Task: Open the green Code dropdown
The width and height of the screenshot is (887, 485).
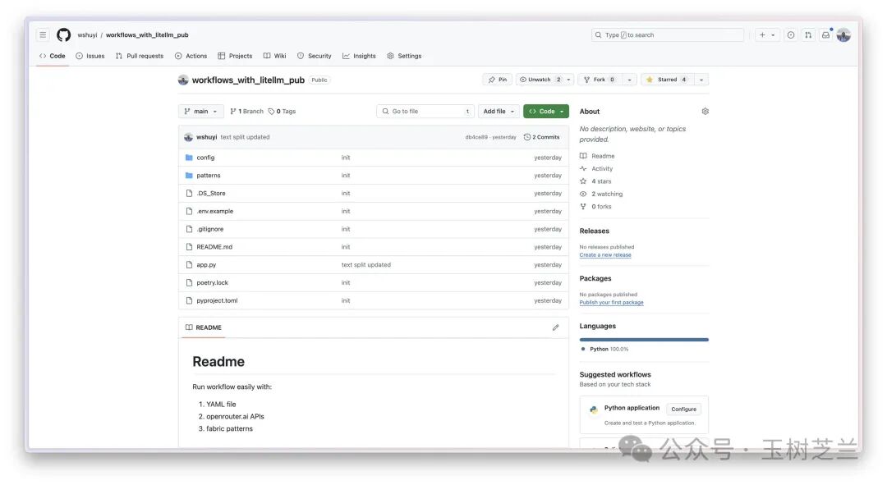Action: click(545, 112)
